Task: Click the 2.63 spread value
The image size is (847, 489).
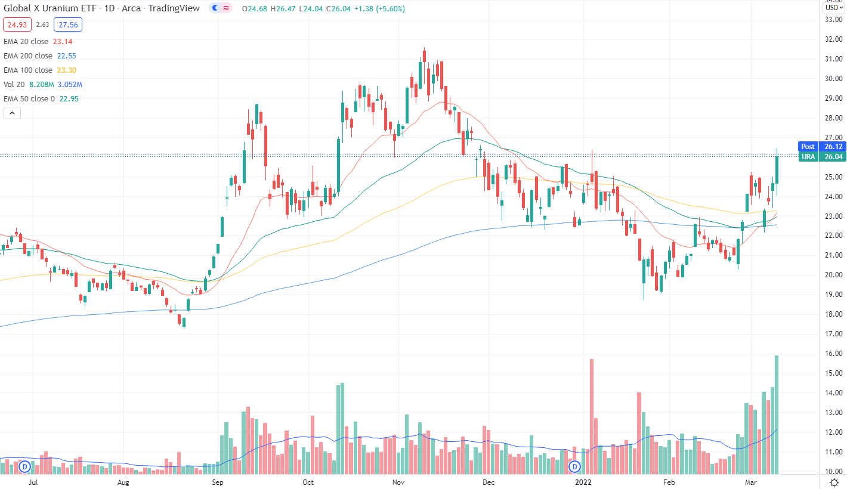Action: click(42, 24)
